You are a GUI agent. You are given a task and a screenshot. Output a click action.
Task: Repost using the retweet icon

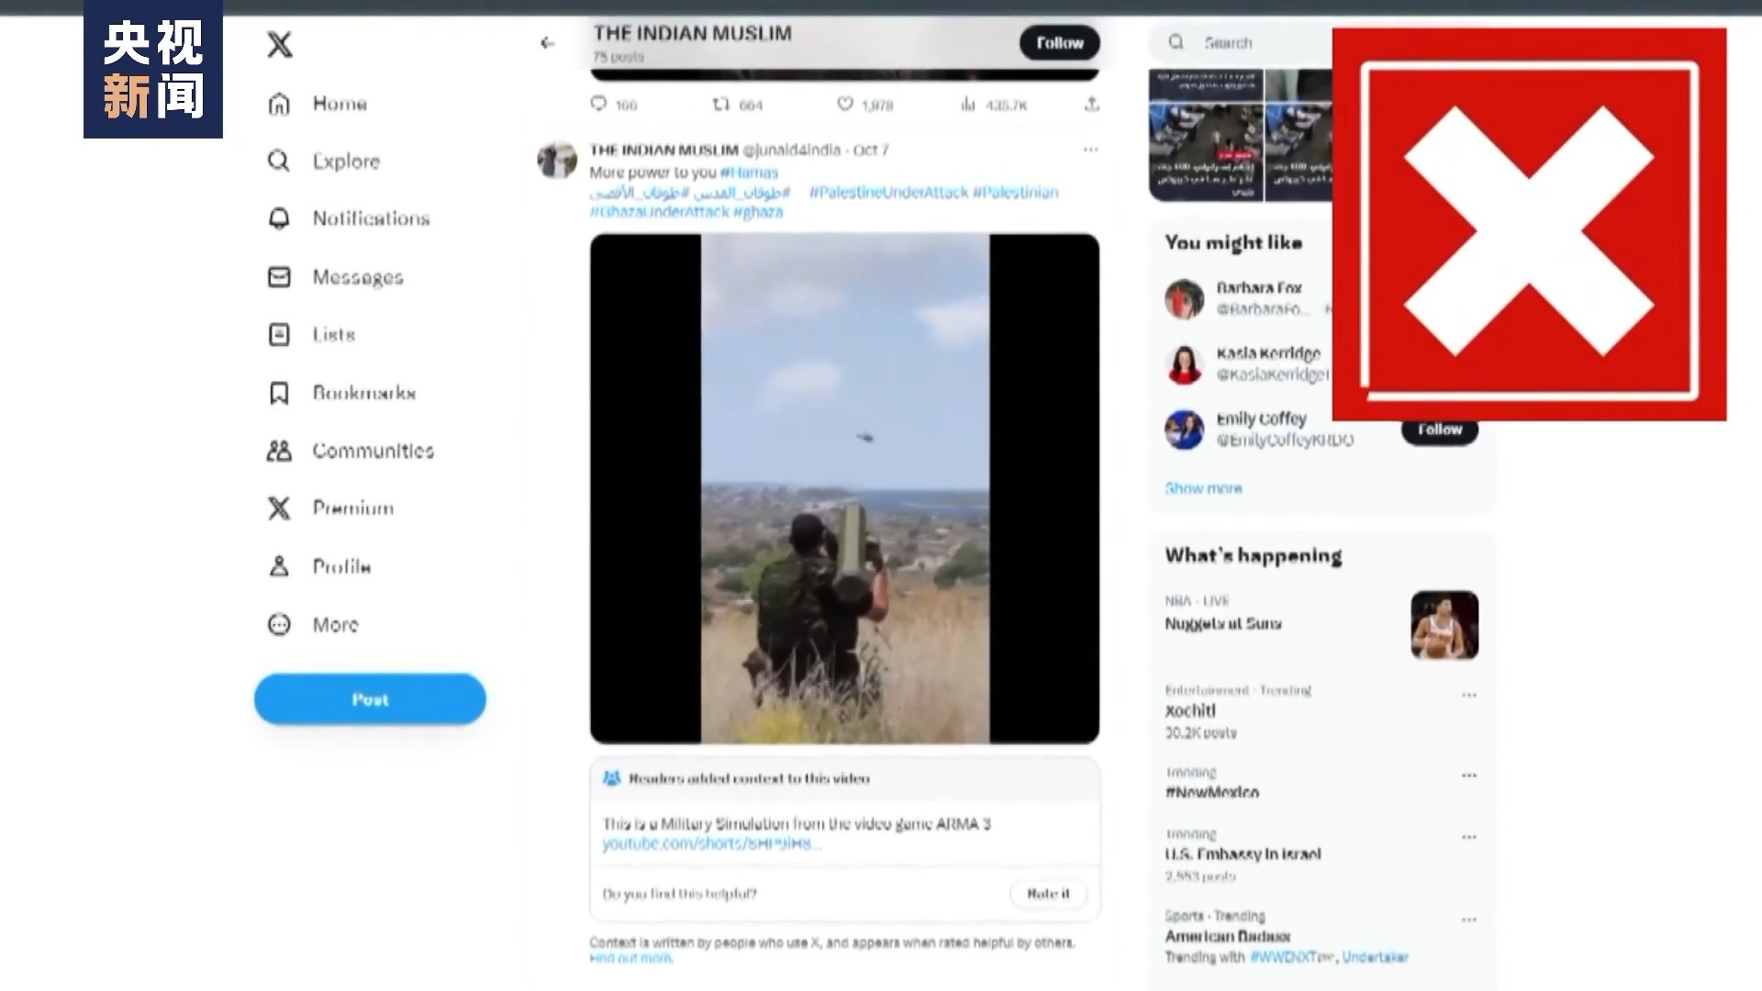(x=721, y=104)
